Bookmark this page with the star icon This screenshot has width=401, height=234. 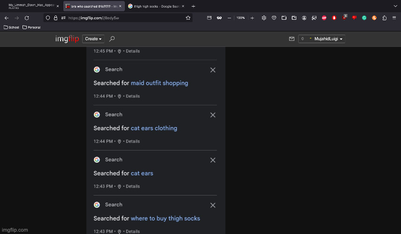[x=188, y=18]
